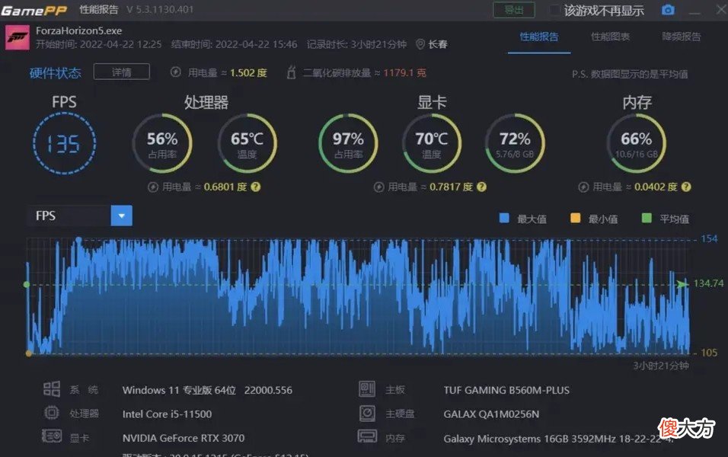Toggle the blue 最大值 legend swatch
This screenshot has height=457, width=728.
pyautogui.click(x=504, y=218)
